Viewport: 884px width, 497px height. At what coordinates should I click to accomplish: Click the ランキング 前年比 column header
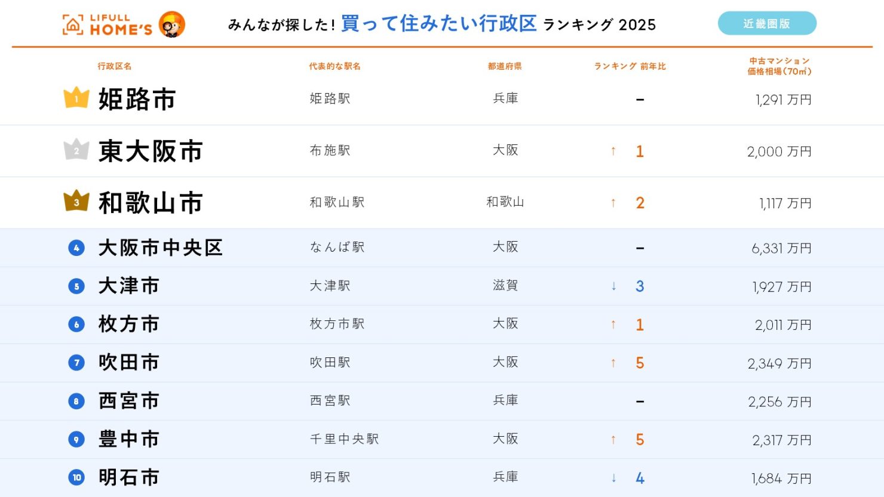pos(630,66)
